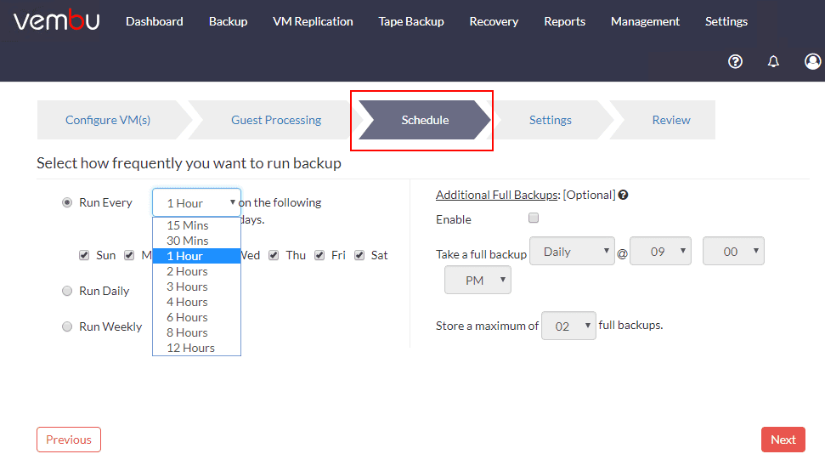Open the Recovery menu

click(x=494, y=21)
